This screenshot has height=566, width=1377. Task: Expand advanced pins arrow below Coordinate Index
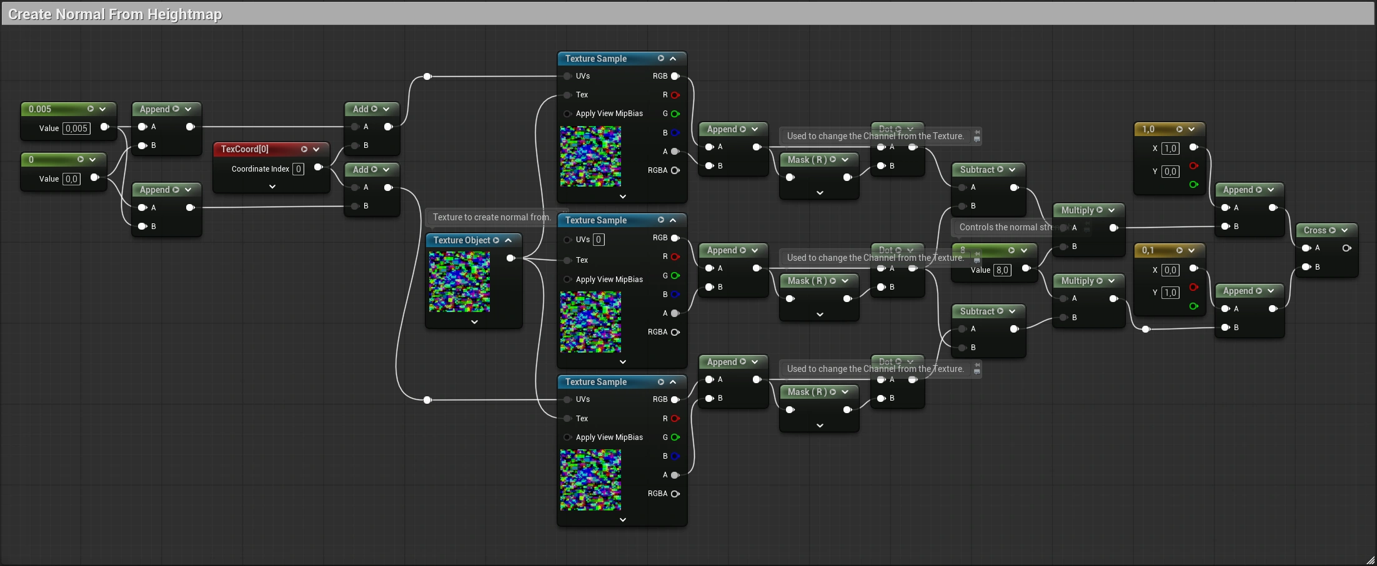click(272, 187)
